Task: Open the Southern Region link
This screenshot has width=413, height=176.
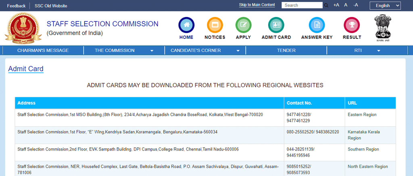Action: coord(363,149)
